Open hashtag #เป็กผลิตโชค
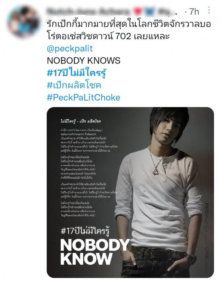 [74, 85]
